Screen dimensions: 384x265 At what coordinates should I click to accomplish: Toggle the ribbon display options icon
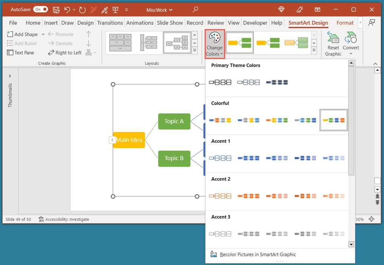click(x=317, y=9)
